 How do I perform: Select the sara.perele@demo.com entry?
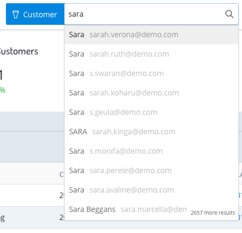(x=151, y=170)
